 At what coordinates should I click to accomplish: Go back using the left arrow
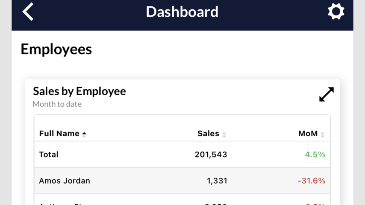pyautogui.click(x=28, y=12)
